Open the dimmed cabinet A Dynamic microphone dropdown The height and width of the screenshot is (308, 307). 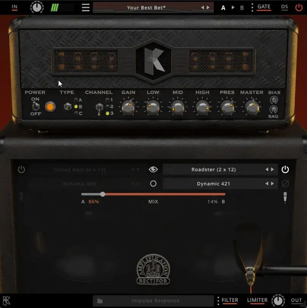tap(80, 184)
